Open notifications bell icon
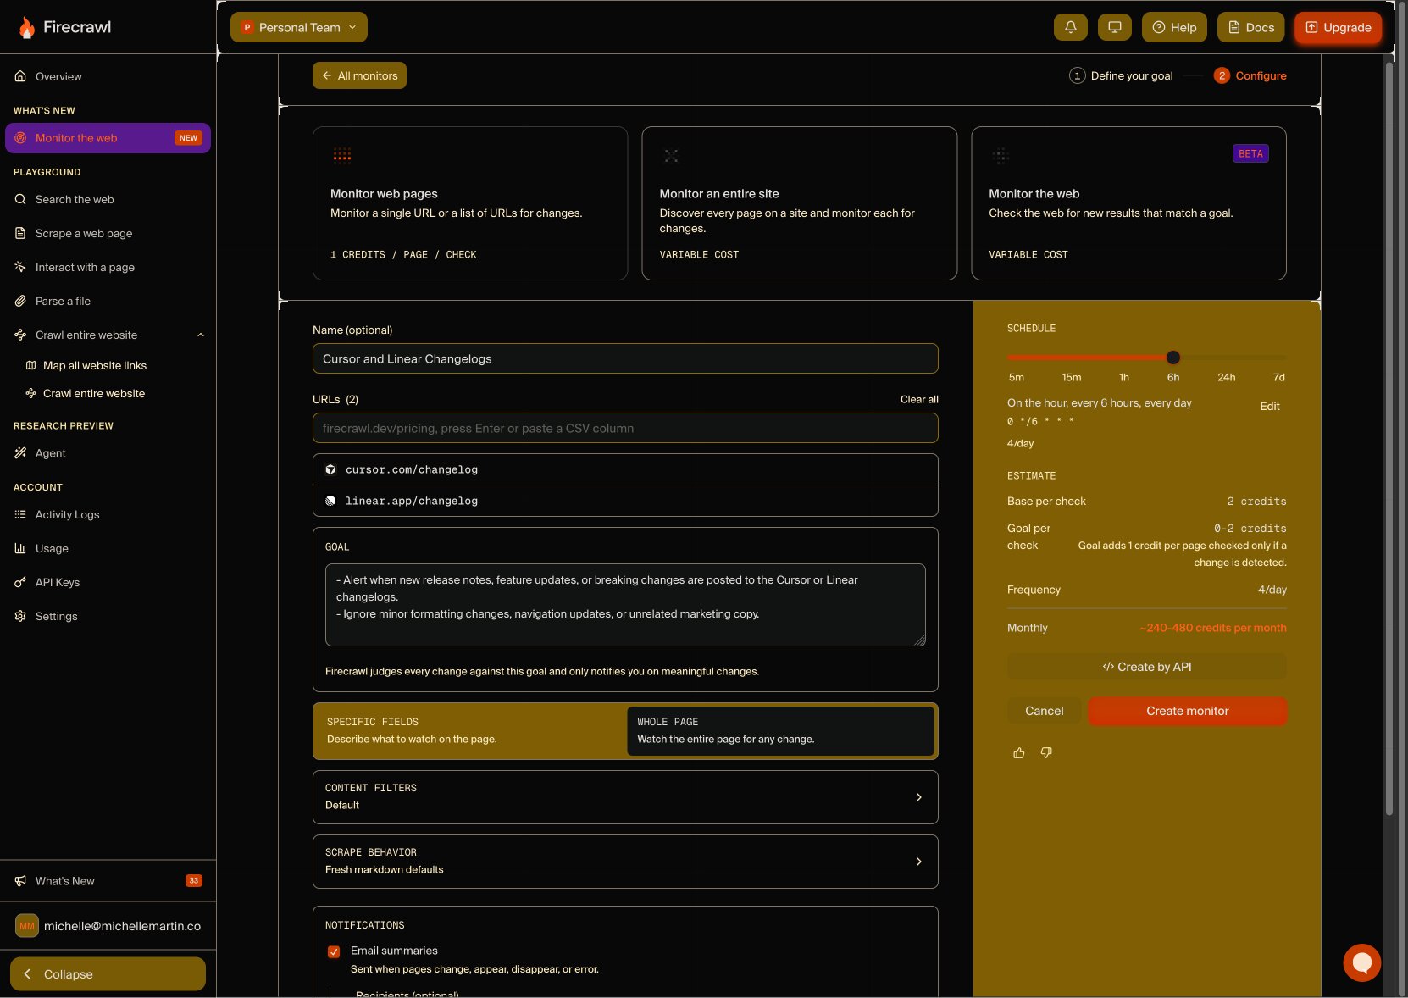 pos(1071,27)
